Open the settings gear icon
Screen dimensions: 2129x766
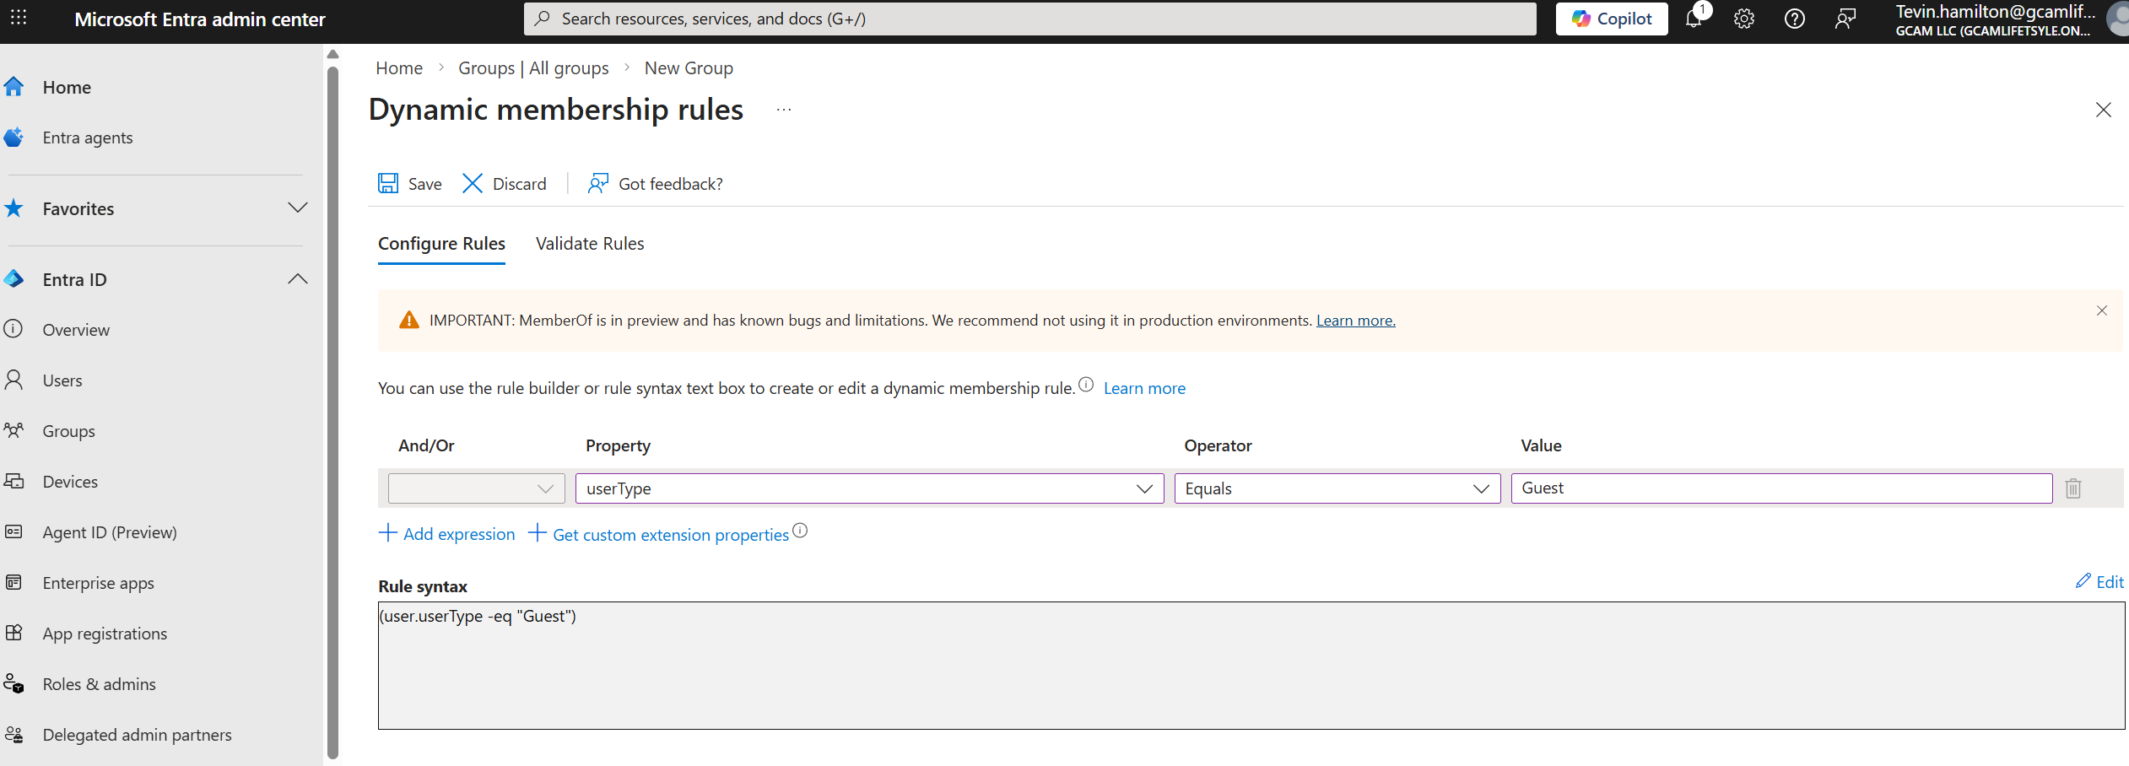1744,19
